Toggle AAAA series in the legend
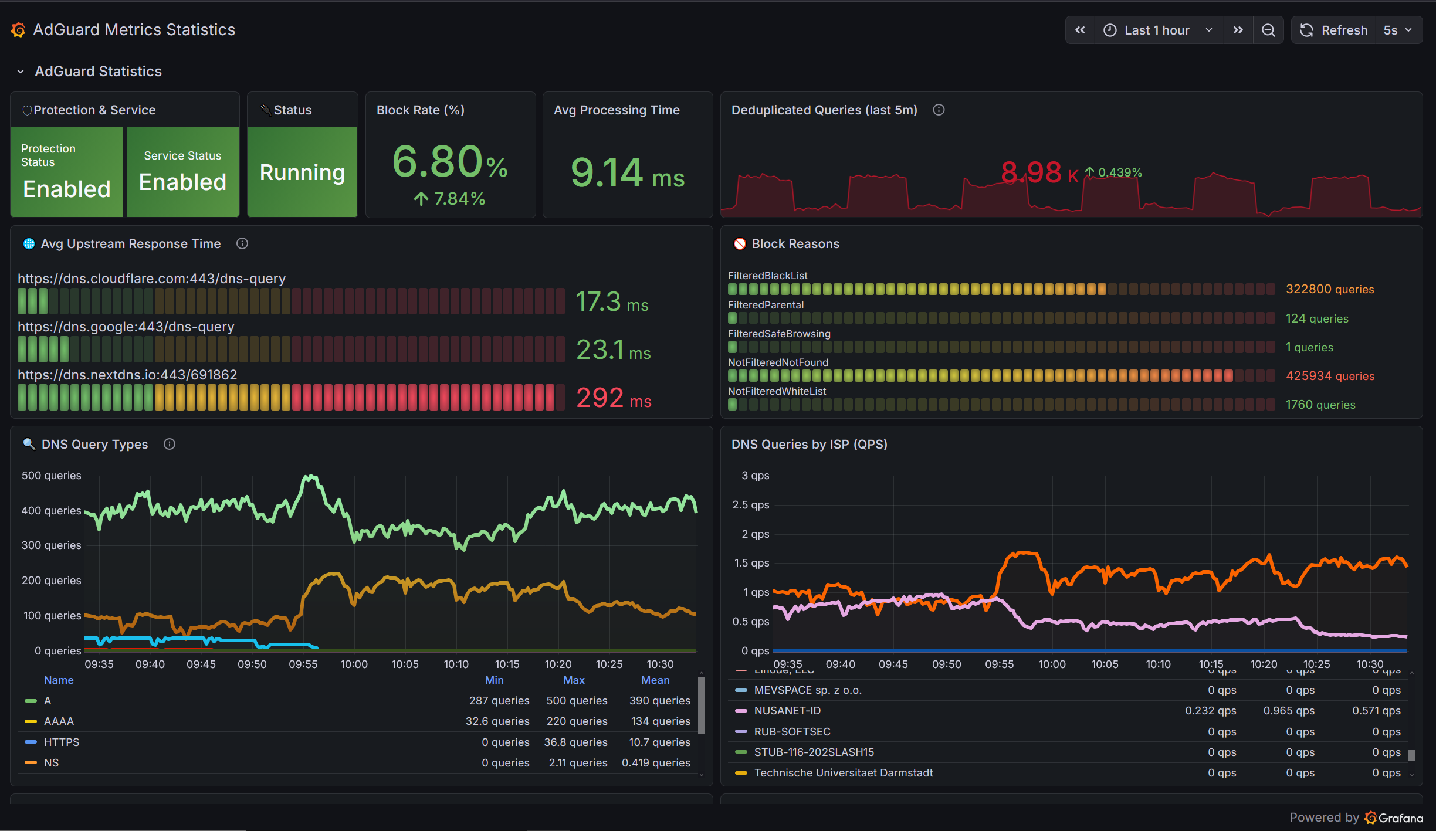1436x831 pixels. point(59,721)
